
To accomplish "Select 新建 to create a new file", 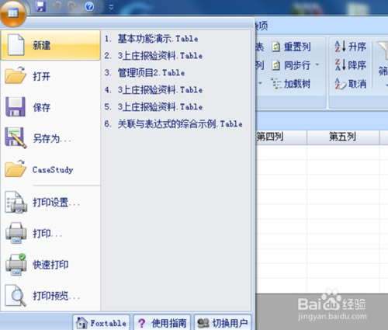I will tap(50, 45).
